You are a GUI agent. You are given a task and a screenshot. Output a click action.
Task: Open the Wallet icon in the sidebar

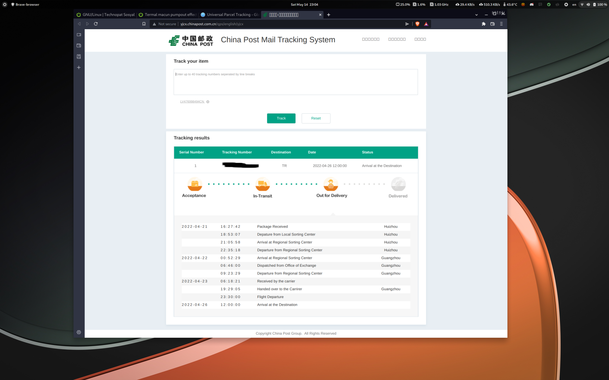click(79, 46)
